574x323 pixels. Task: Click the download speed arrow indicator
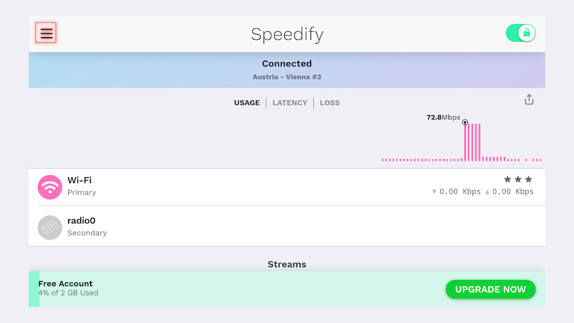[434, 192]
